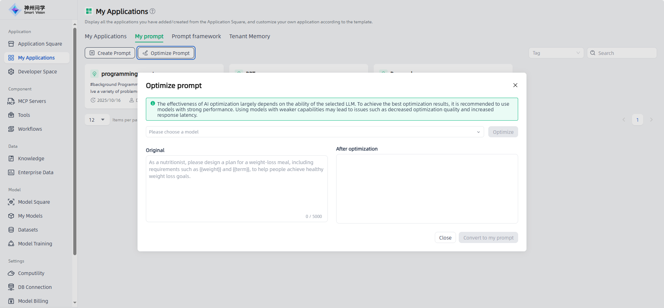Click the Model Square icon
The image size is (664, 308).
point(11,202)
